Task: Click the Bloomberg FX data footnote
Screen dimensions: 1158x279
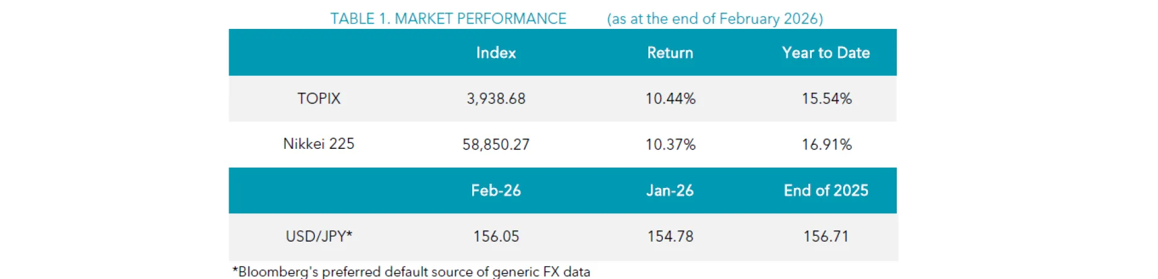Action: tap(411, 272)
